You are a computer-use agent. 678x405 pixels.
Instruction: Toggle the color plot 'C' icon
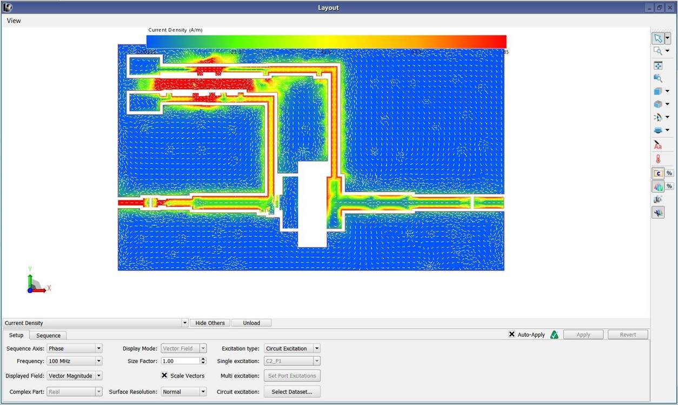coord(658,174)
